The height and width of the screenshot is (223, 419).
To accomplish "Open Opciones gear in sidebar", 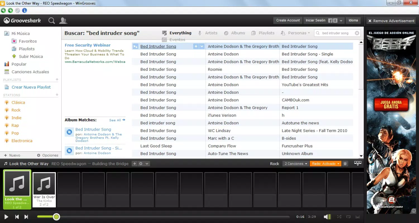I will (48, 155).
